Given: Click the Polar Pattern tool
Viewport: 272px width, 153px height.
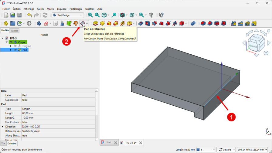Looking at the screenshot, I should point(247,23).
